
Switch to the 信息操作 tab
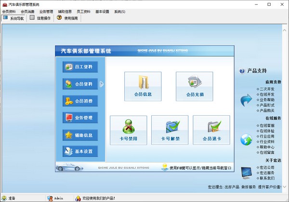point(40,18)
